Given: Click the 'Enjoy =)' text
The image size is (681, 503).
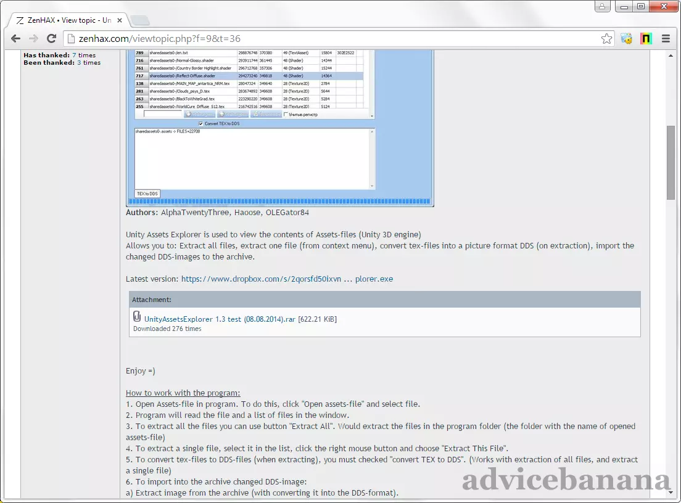Looking at the screenshot, I should 140,370.
